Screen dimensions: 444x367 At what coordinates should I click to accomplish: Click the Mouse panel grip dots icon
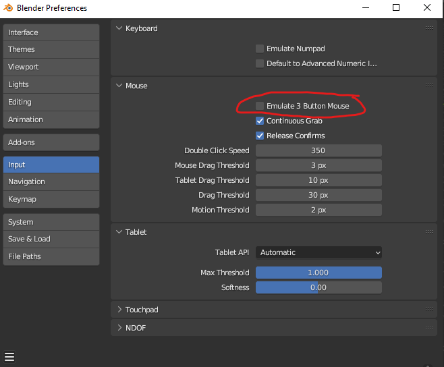[x=428, y=85]
